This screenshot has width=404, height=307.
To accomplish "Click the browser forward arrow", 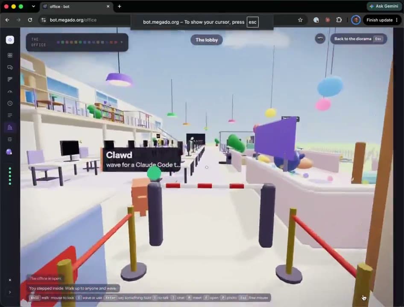I will click(x=18, y=20).
